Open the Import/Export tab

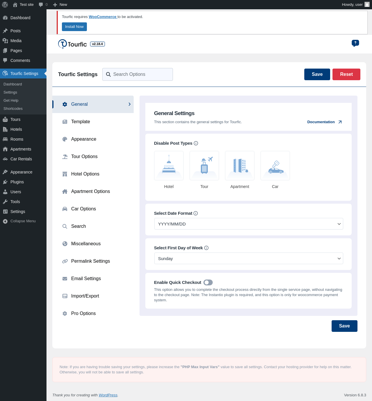(x=93, y=296)
